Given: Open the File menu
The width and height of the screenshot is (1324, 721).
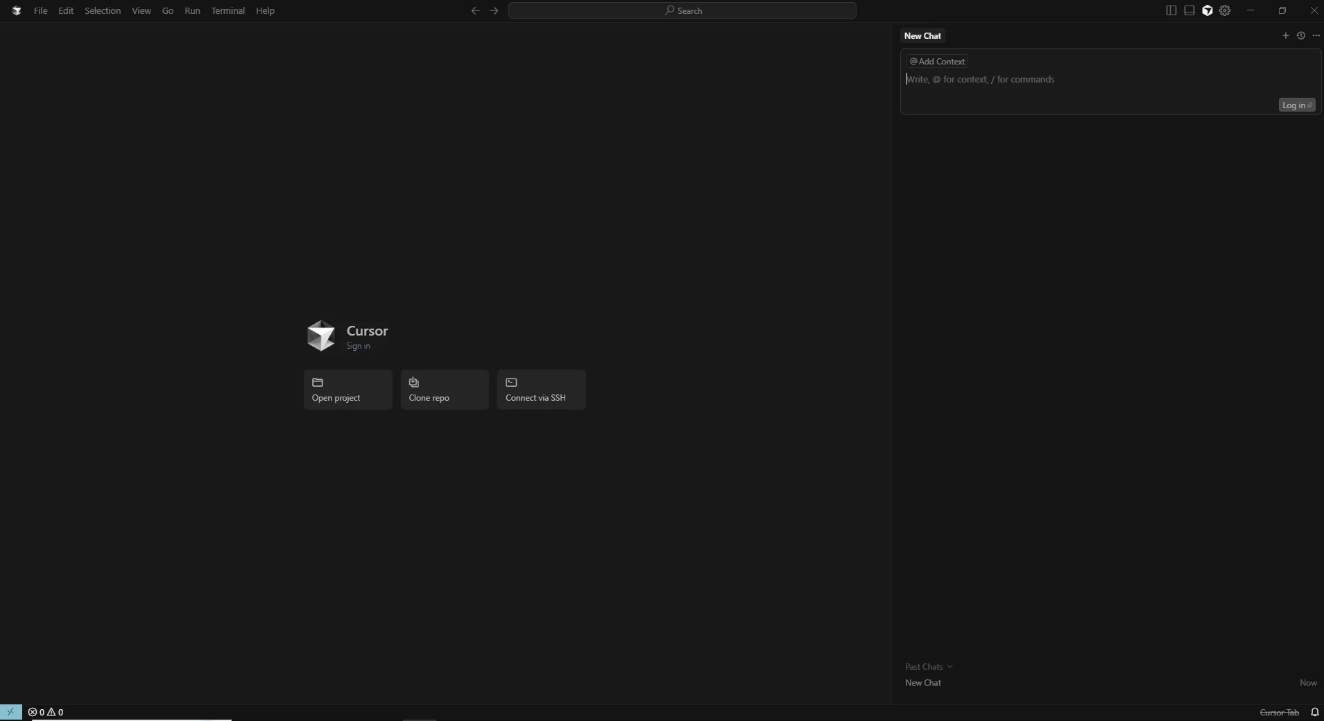Looking at the screenshot, I should pos(40,10).
